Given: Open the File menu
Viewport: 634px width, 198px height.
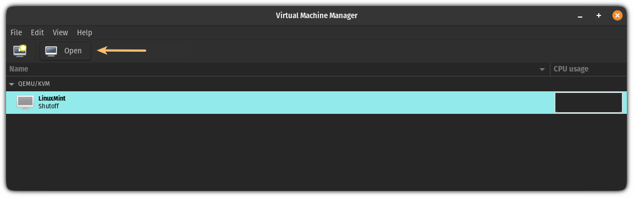Looking at the screenshot, I should [16, 32].
